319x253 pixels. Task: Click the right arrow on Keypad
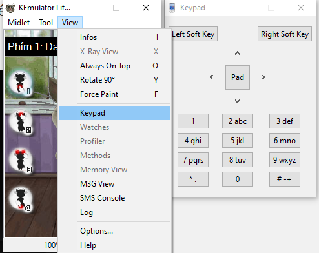click(263, 77)
